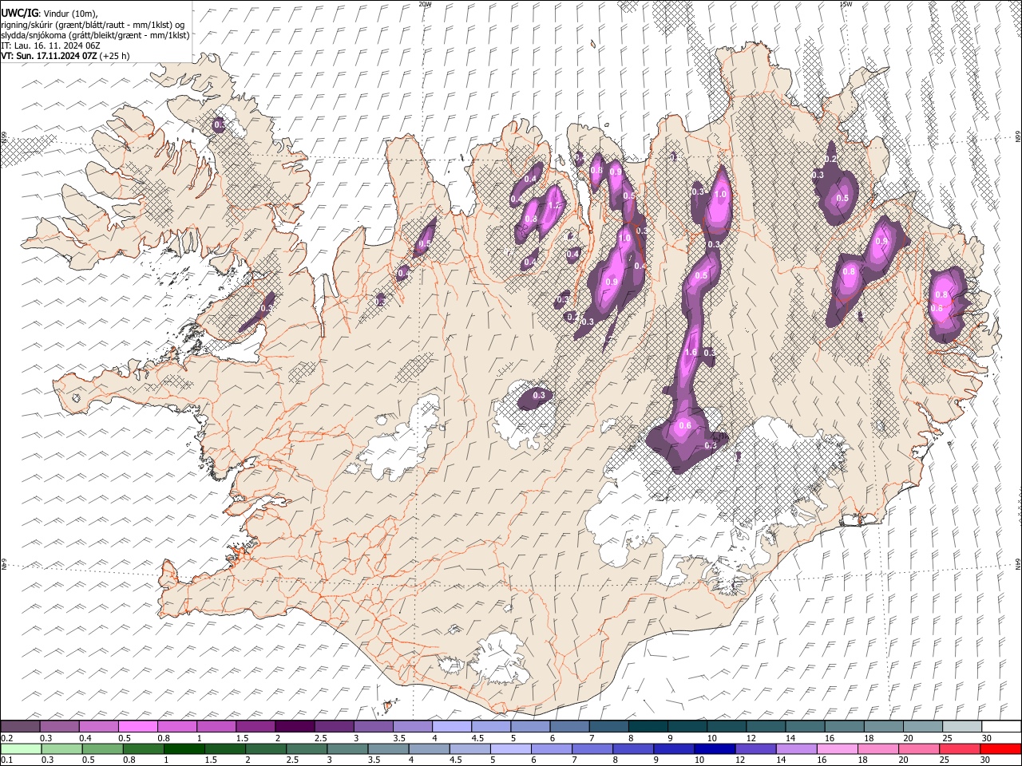Viewport: 1022px width, 766px height.
Task: Select dark blue bottom-row swatch between 10 and 12
Action: [x=715, y=748]
